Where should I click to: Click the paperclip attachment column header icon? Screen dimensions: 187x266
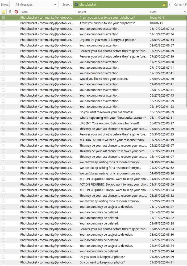(10, 12)
